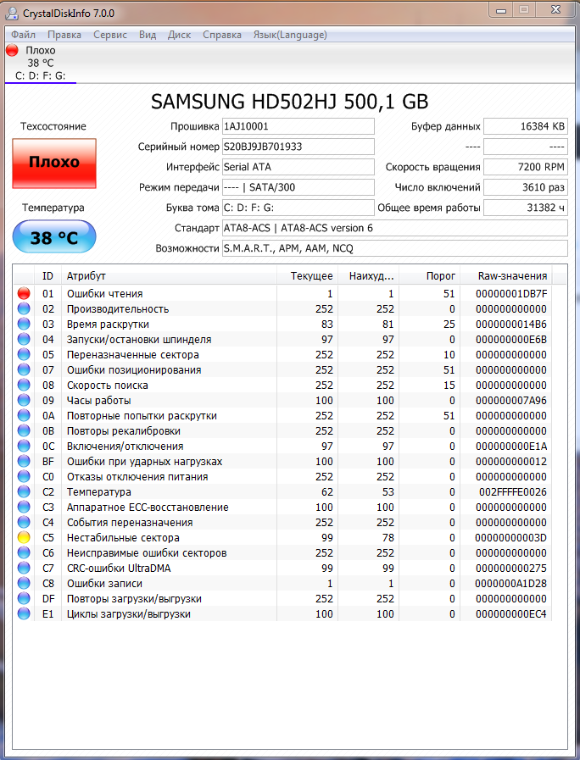The width and height of the screenshot is (580, 760).
Task: Click status icon of Повторы рекалибровки row
Action: tap(24, 431)
